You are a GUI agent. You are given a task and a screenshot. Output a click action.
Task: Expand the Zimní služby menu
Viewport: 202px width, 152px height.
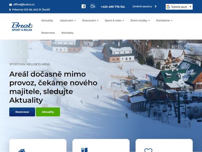[x=140, y=21]
